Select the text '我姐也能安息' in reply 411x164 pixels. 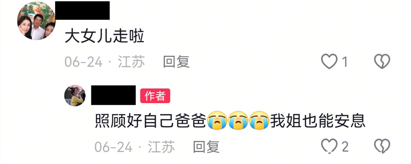pos(318,121)
